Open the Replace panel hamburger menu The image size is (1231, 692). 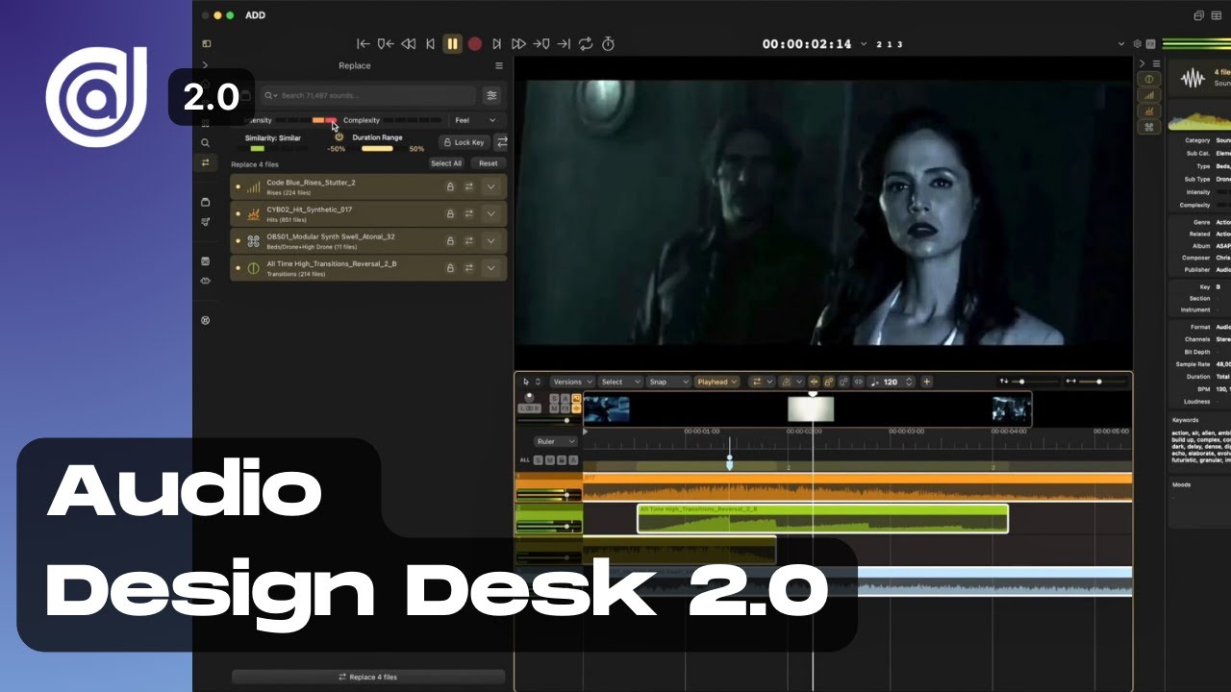pos(499,65)
